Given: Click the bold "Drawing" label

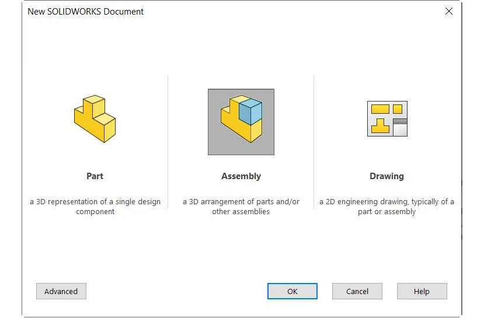Looking at the screenshot, I should click(386, 176).
